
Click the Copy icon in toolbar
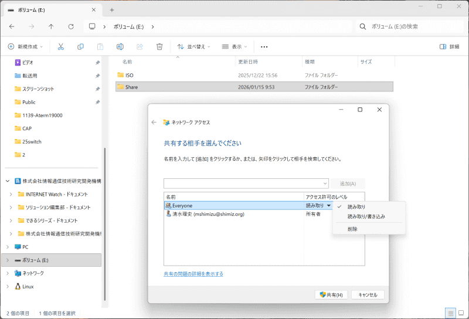click(80, 47)
